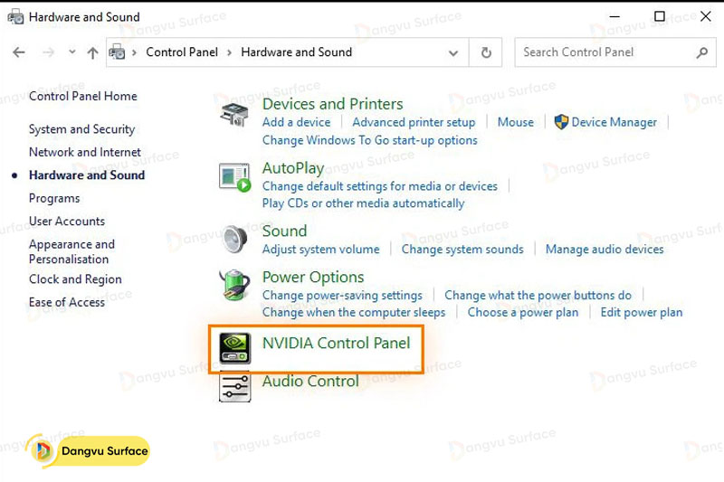Select Hardware and Sound in the breadcrumb
Image resolution: width=724 pixels, height=482 pixels.
[x=297, y=52]
